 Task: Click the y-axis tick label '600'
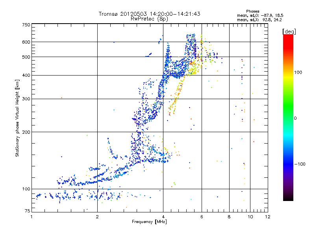point(26,42)
